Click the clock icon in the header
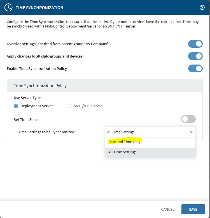Viewport: 210px width, 218px height. (x=8, y=8)
